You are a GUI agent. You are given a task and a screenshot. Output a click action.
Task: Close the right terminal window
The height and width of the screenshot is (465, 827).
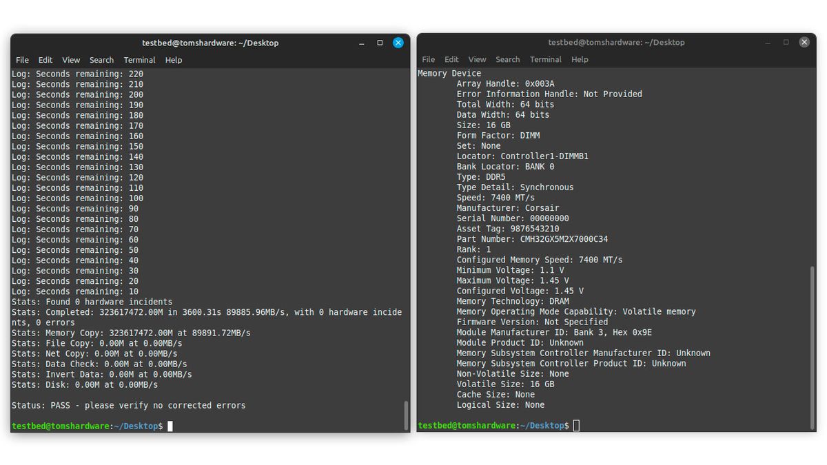click(804, 42)
